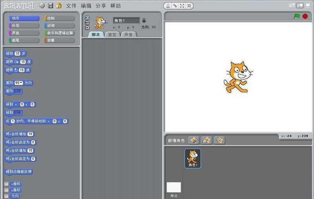Tick the 方向 reporter checkbox

click(x=6, y=195)
